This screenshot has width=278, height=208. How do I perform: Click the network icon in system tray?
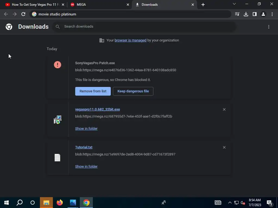click(x=236, y=203)
